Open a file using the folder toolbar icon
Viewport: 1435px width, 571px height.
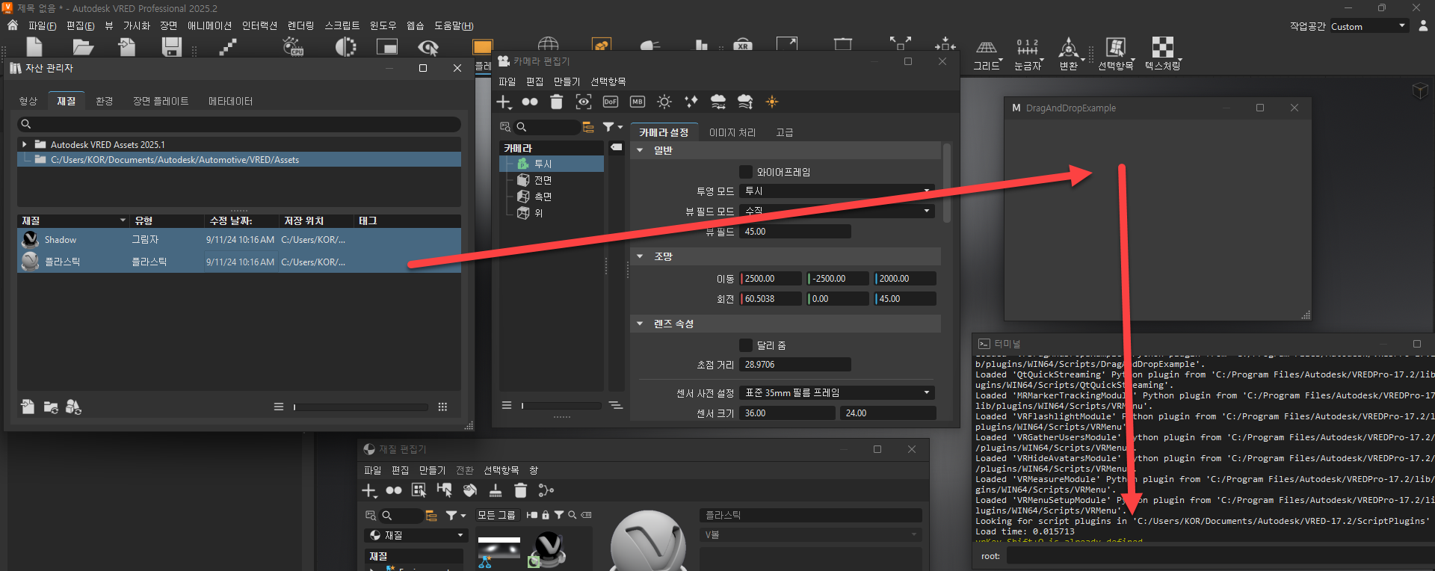pos(82,47)
